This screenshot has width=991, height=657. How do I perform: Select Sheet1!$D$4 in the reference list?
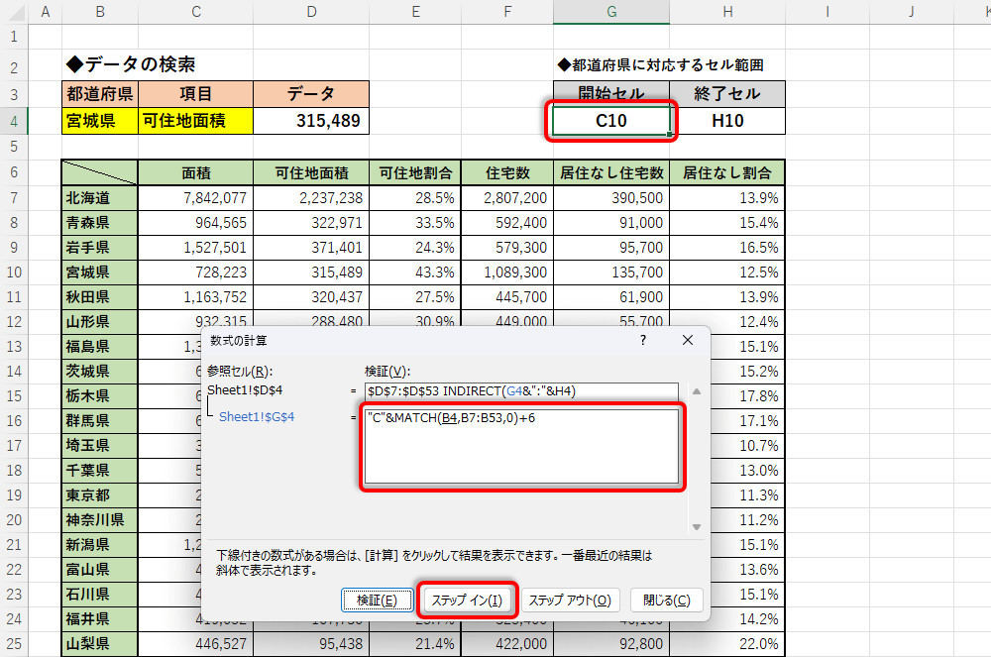pyautogui.click(x=243, y=390)
